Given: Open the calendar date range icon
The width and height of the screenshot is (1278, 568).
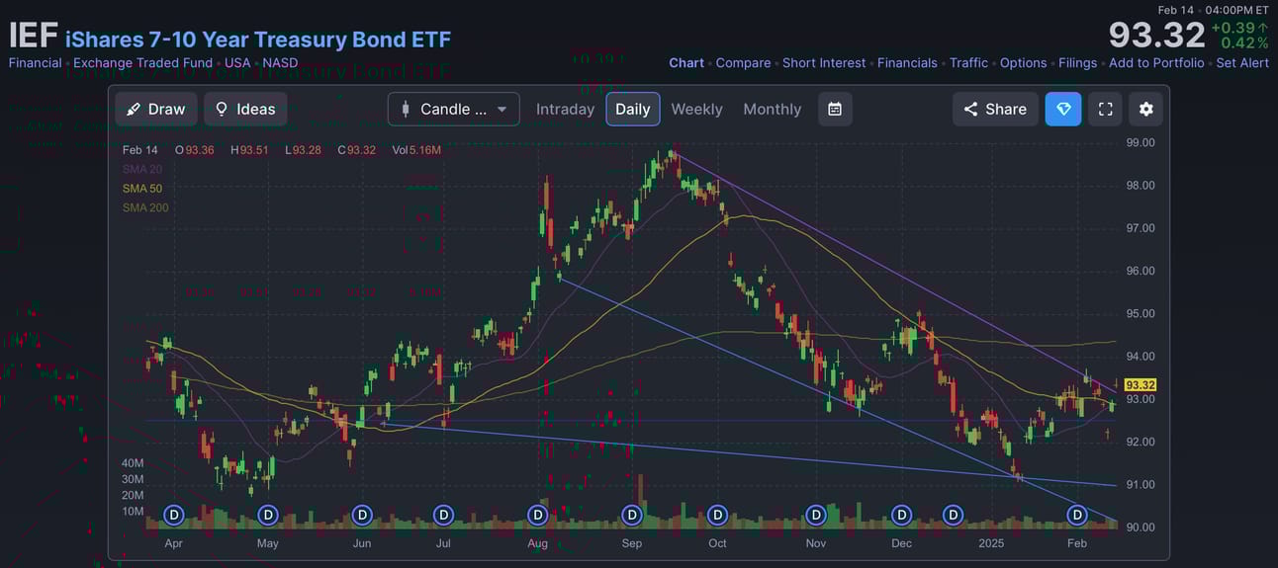Looking at the screenshot, I should 835,109.
